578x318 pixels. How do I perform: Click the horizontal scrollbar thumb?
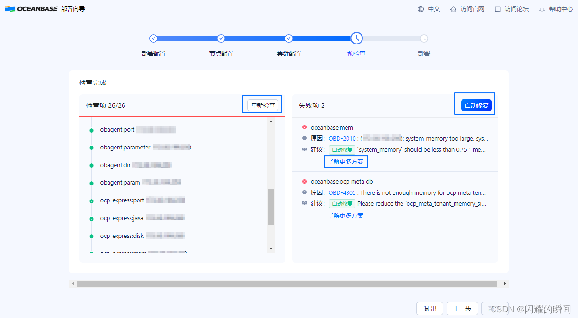pyautogui.click(x=287, y=283)
